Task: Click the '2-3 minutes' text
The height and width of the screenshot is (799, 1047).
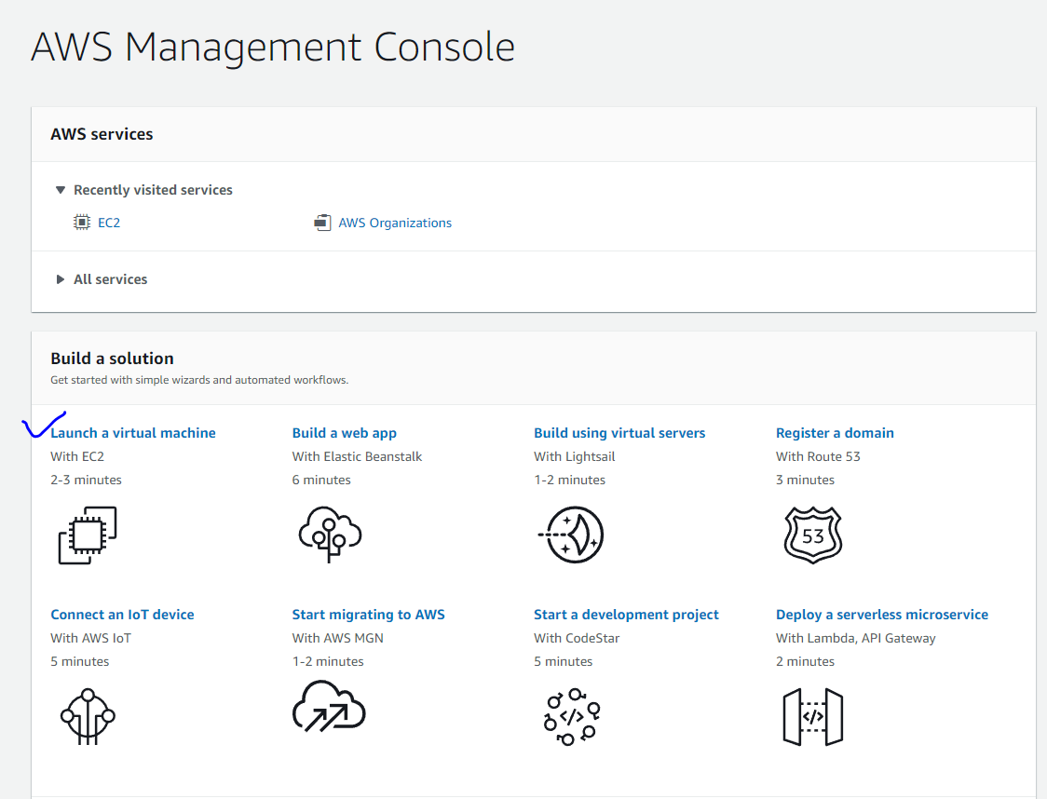Action: 86,480
